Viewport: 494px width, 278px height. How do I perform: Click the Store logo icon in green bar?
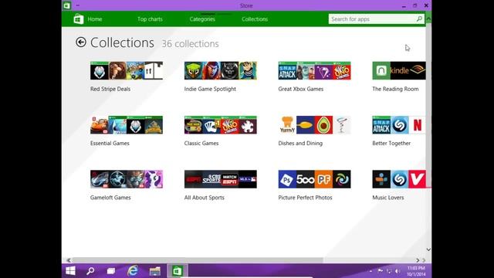pyautogui.click(x=79, y=19)
